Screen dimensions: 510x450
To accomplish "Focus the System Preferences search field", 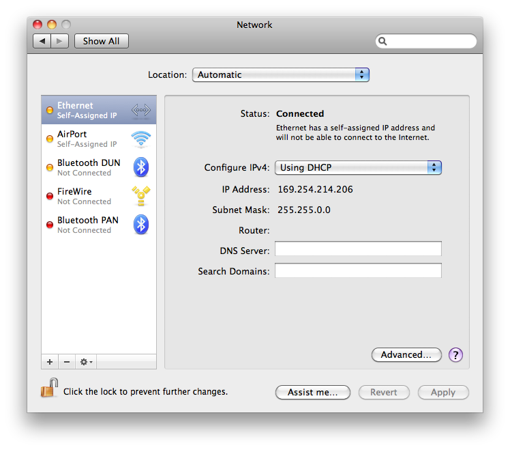I will click(425, 41).
